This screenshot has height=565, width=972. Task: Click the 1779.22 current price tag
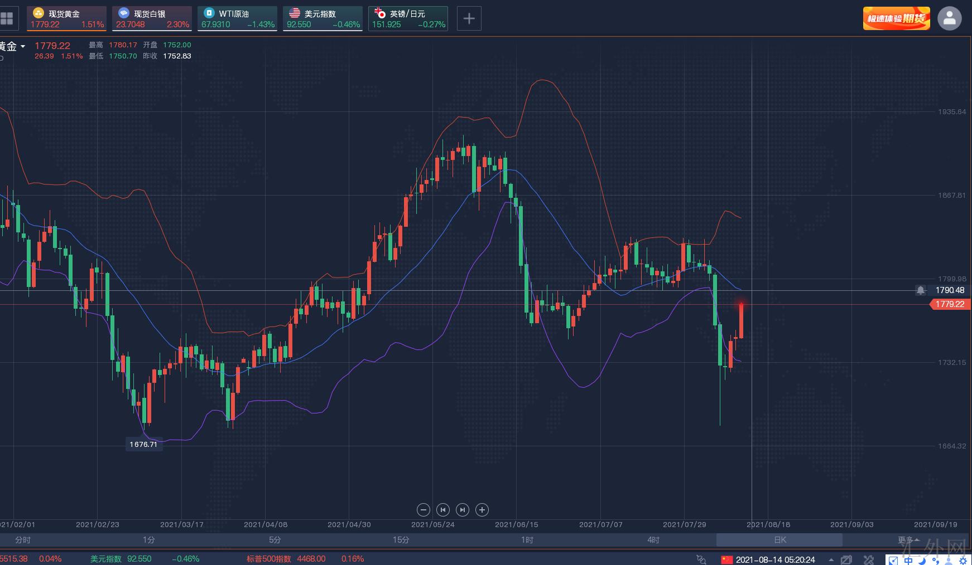[x=949, y=304]
